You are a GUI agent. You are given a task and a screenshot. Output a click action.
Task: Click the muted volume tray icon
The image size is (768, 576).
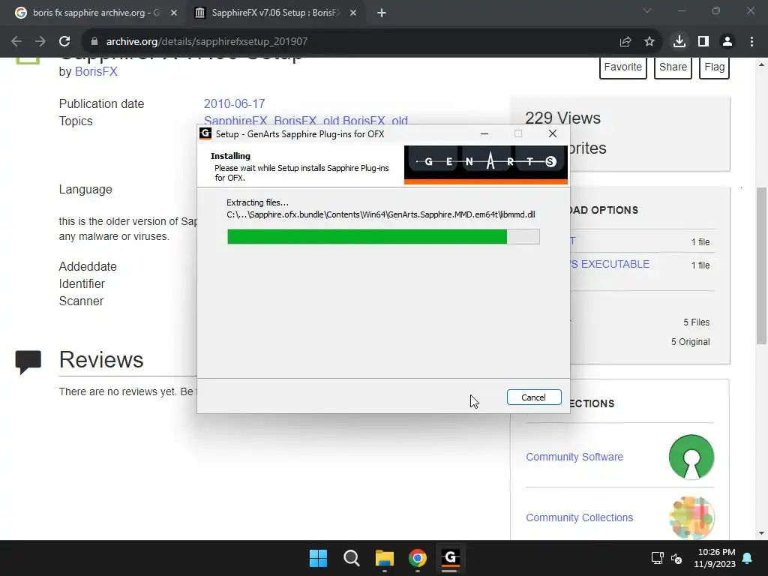[x=676, y=558]
